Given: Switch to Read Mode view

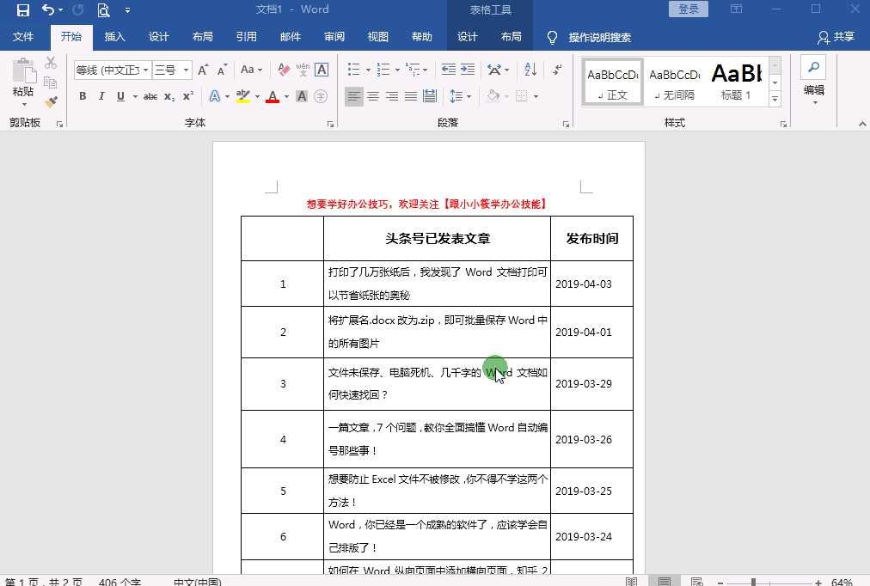Looking at the screenshot, I should [x=631, y=582].
